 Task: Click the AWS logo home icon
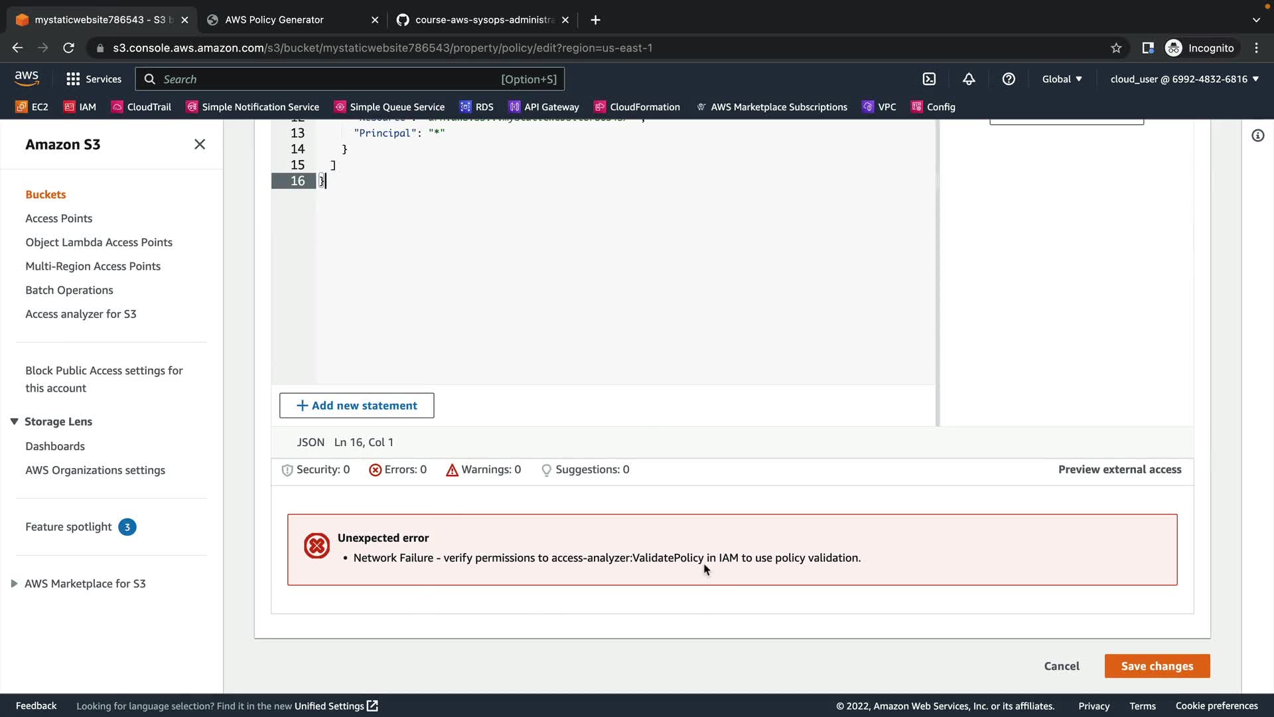pyautogui.click(x=27, y=78)
